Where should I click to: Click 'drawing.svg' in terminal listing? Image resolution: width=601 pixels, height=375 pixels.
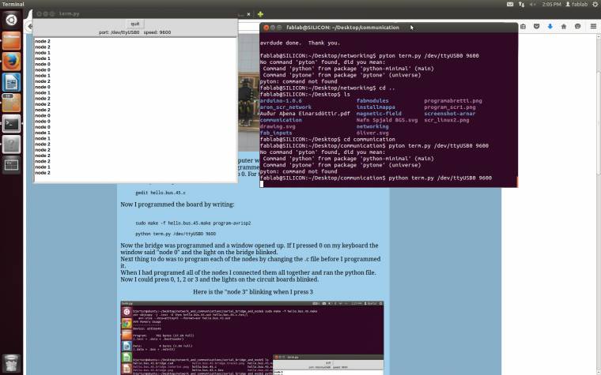pyautogui.click(x=278, y=126)
